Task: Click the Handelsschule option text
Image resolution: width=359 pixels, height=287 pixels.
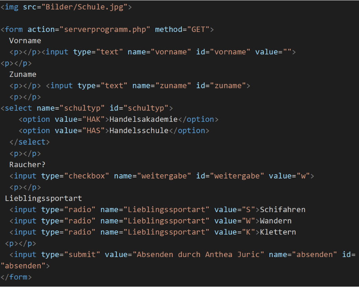Action: [139, 130]
